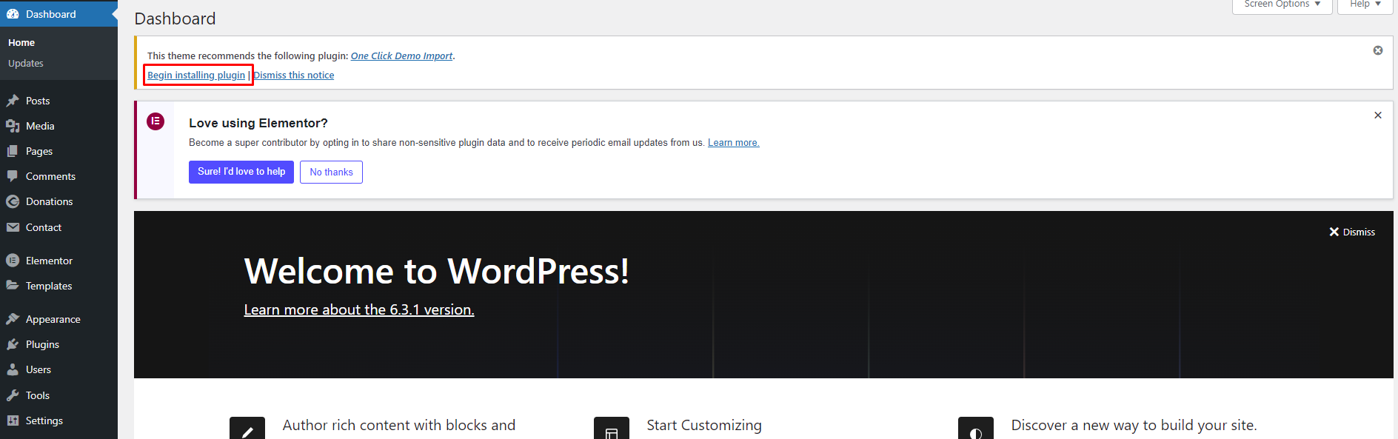The image size is (1398, 439).
Task: Open the Help dropdown panel
Action: [x=1365, y=4]
